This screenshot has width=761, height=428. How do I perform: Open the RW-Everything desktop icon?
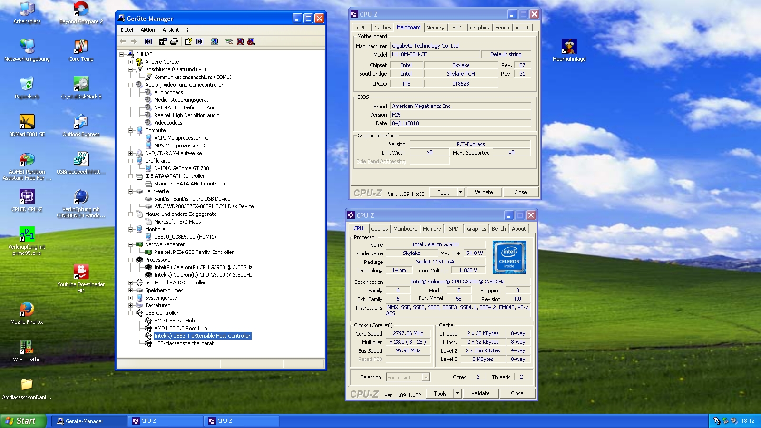point(27,350)
